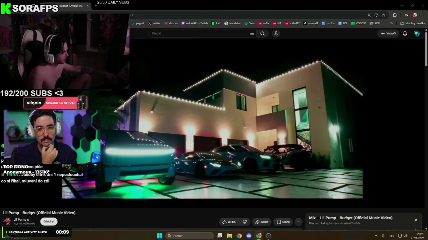428x240 pixels.
Task: Open the Windows Start menu
Action: pyautogui.click(x=160, y=236)
